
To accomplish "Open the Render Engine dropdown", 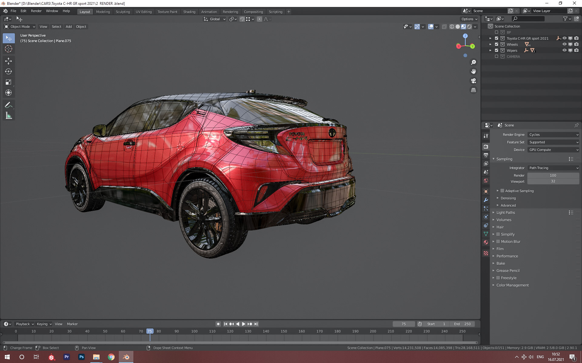I will point(553,135).
